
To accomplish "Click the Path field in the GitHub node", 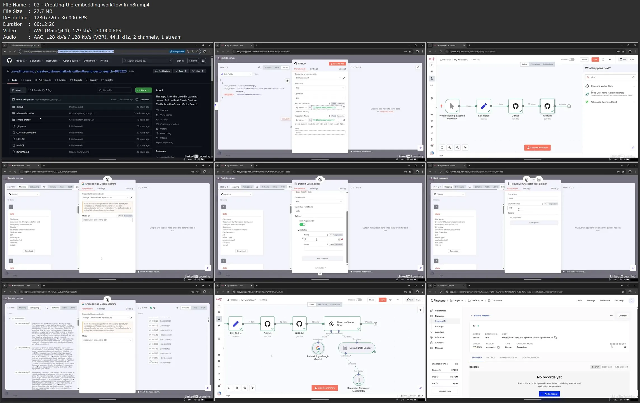I will 320,132.
